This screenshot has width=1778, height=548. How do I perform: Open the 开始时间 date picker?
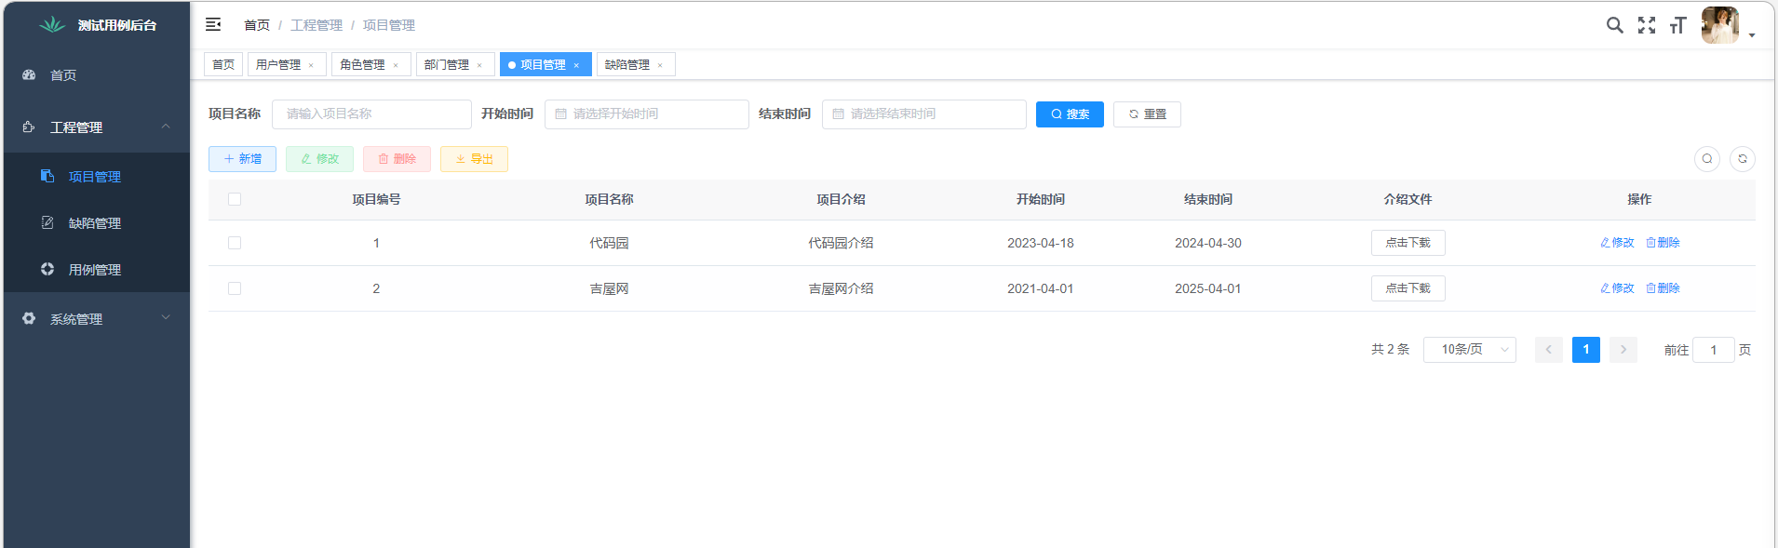(x=646, y=114)
